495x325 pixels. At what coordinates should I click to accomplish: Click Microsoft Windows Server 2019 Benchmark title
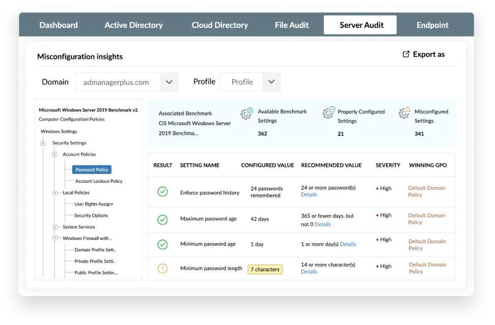[89, 110]
